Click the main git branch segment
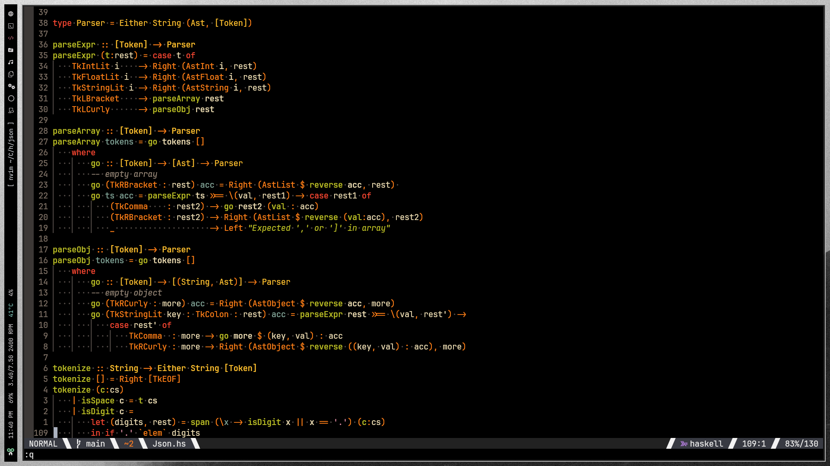Viewport: 830px width, 466px height. point(91,444)
